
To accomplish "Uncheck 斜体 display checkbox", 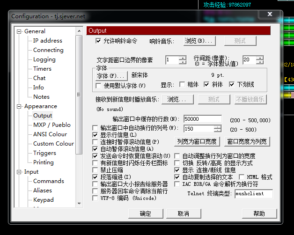I will (x=206, y=85).
